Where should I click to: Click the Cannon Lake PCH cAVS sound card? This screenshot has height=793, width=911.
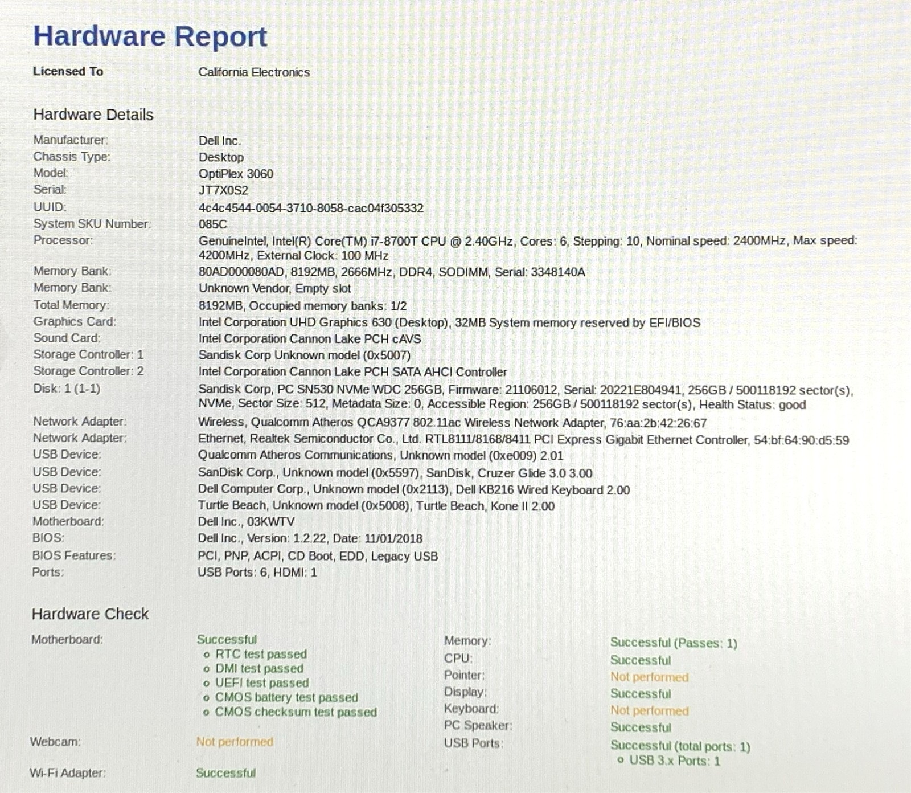(310, 338)
